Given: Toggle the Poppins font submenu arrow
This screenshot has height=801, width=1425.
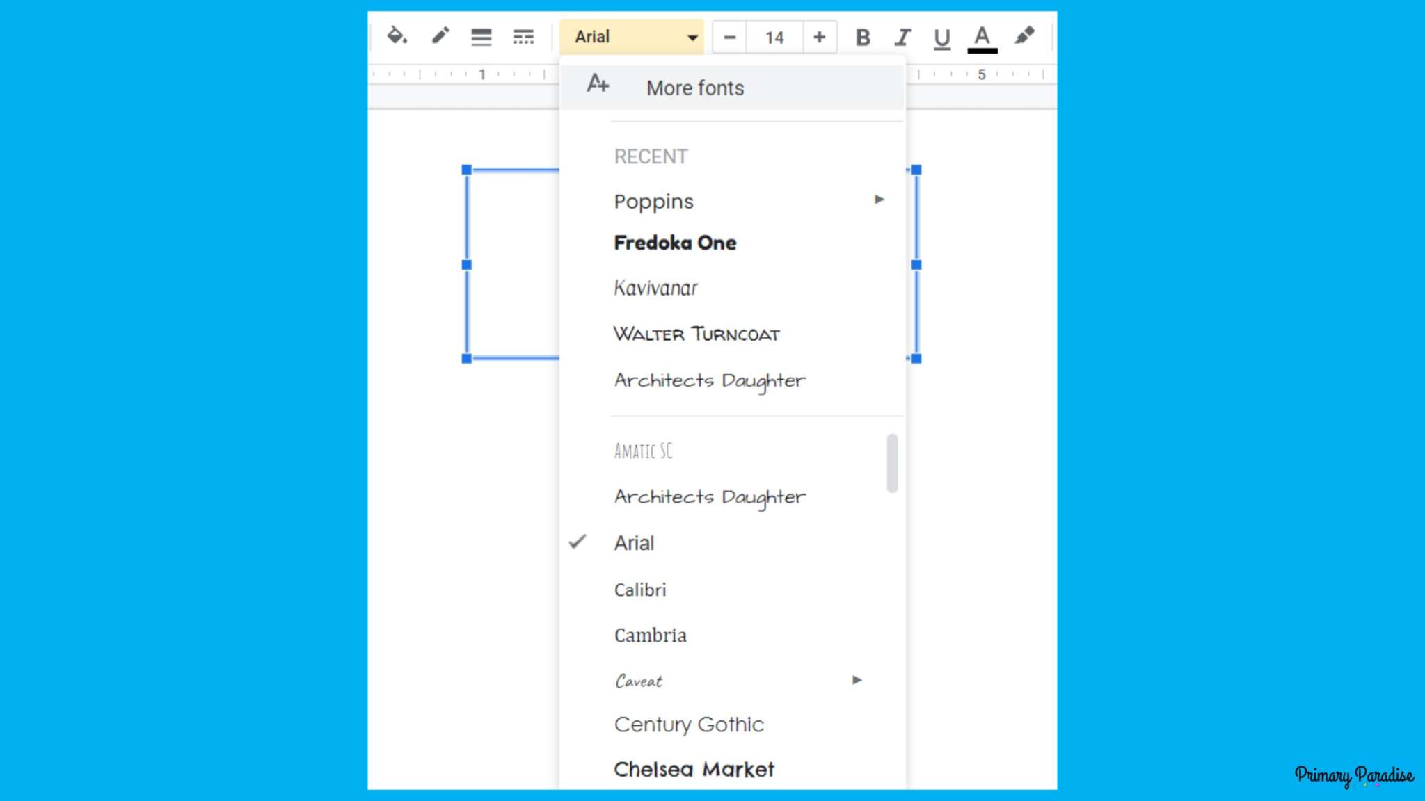Looking at the screenshot, I should pyautogui.click(x=878, y=200).
